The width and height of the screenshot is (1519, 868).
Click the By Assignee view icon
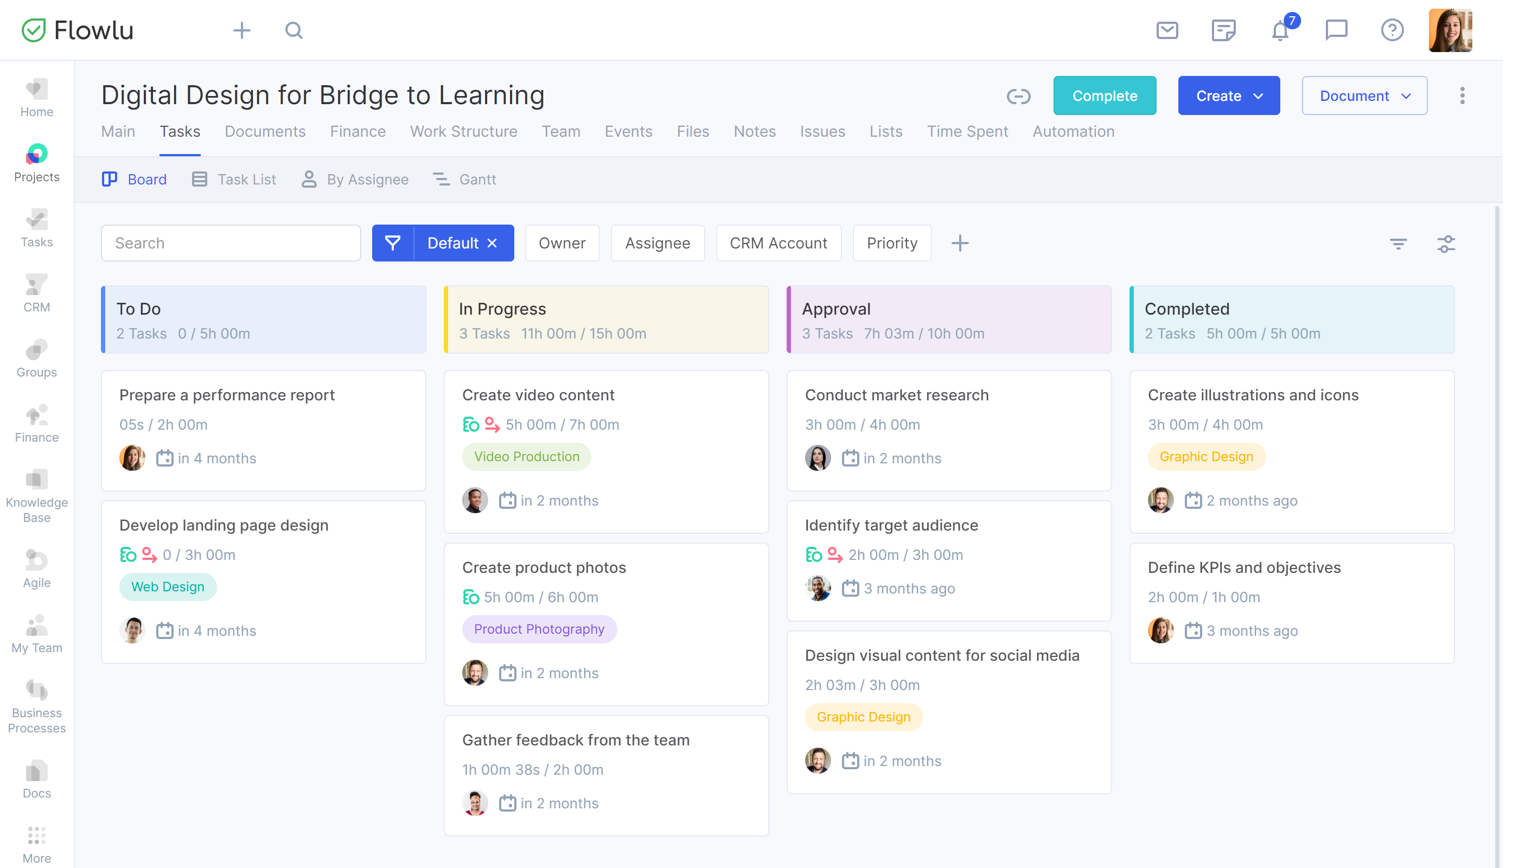[310, 178]
